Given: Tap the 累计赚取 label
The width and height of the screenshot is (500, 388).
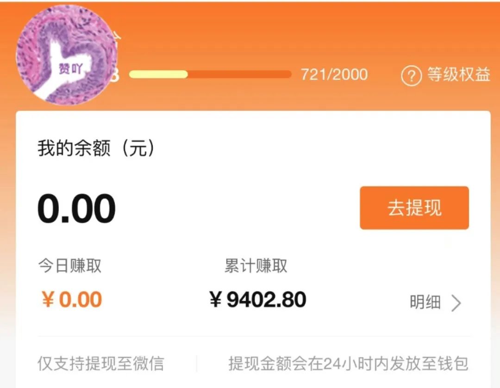Looking at the screenshot, I should tap(256, 266).
